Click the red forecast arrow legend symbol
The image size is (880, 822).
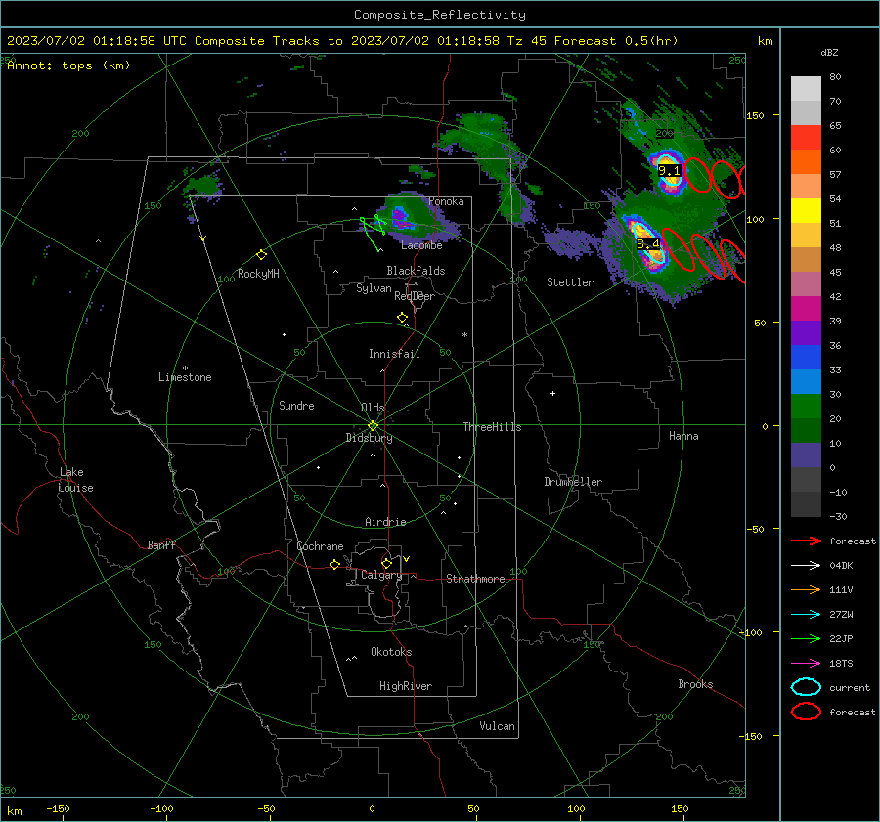(806, 541)
